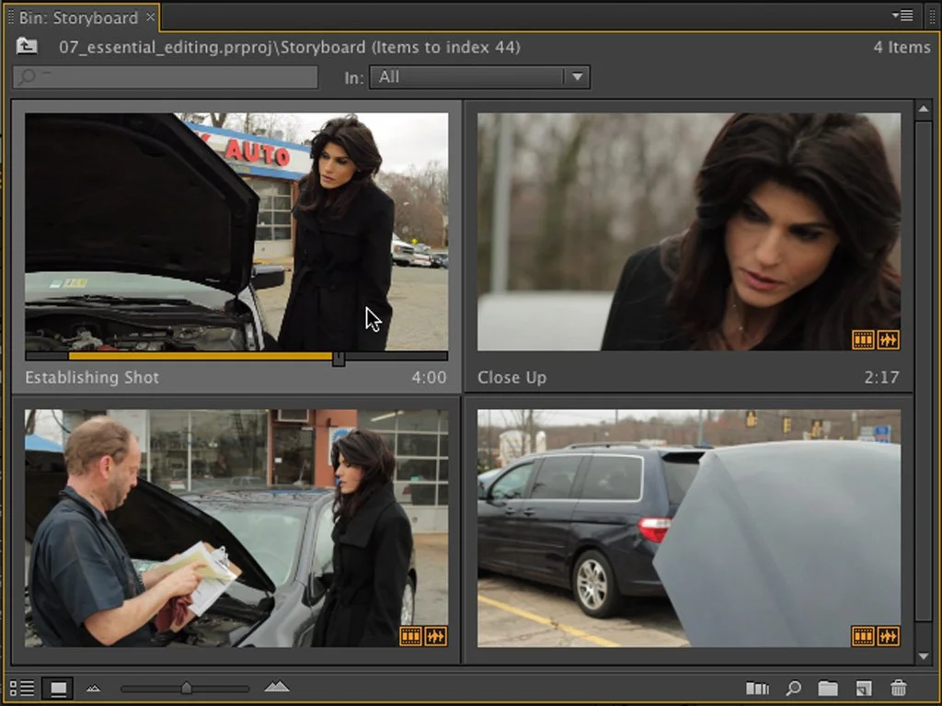Adjust the thumbnail size zoom slider
Image resolution: width=942 pixels, height=706 pixels.
(186, 688)
